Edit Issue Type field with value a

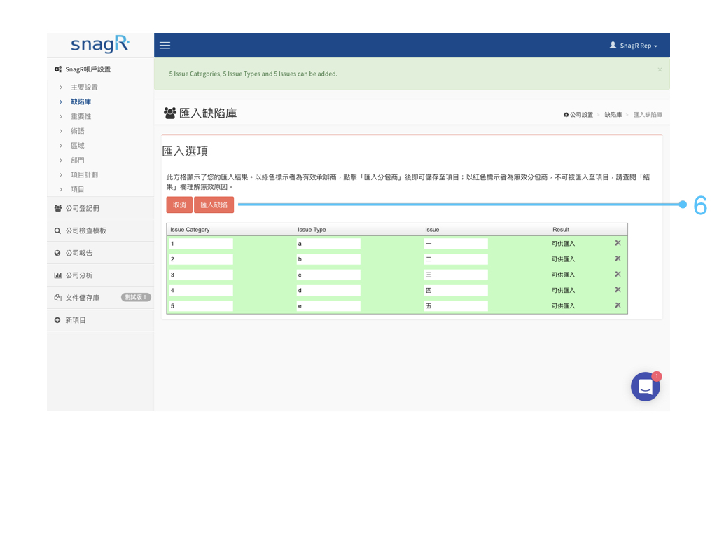(x=328, y=244)
